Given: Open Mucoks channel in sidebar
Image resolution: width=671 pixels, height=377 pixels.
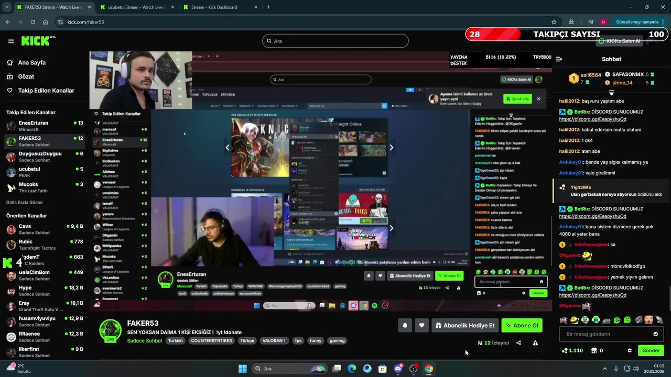Looking at the screenshot, I should click(45, 187).
